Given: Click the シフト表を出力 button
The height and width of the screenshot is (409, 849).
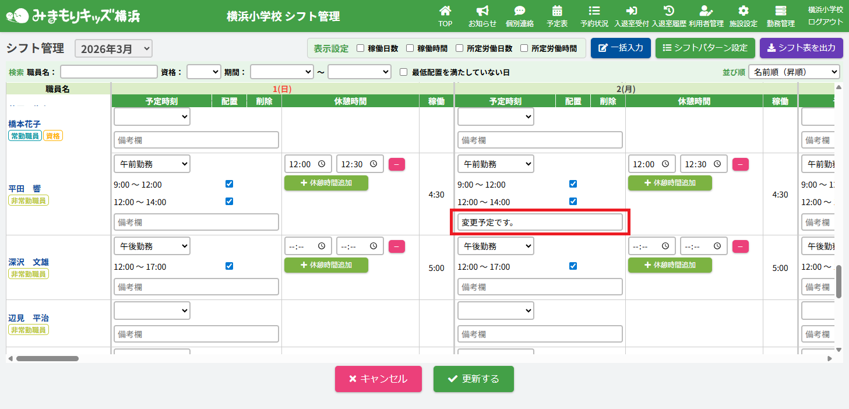Looking at the screenshot, I should 801,48.
